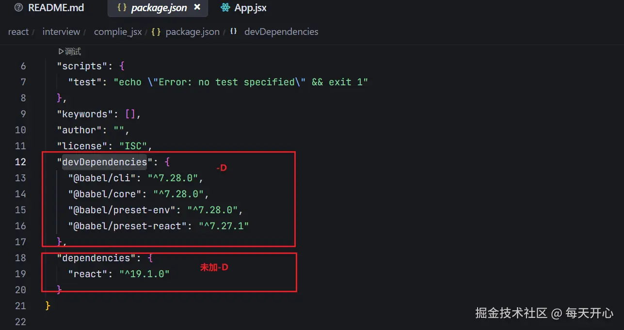
Task: Click the React icon on App.jsx tab
Action: tap(224, 8)
